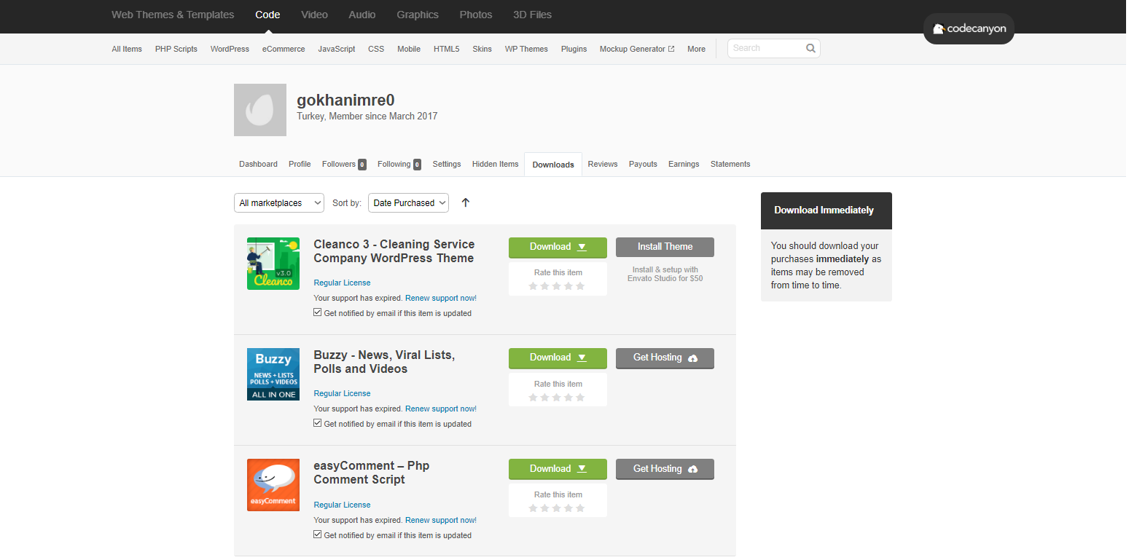Open the gokhanimre0 profile avatar

[x=260, y=110]
